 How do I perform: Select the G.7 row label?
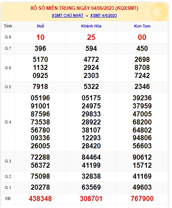(8, 48)
